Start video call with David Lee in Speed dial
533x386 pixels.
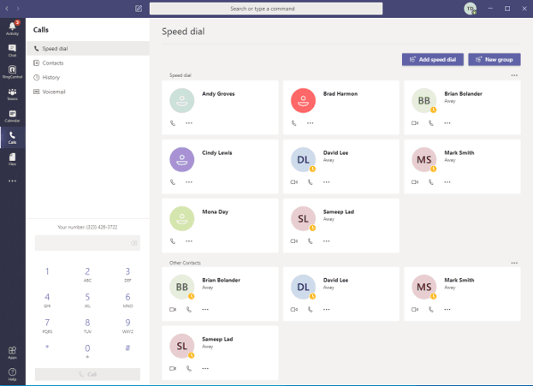294,182
